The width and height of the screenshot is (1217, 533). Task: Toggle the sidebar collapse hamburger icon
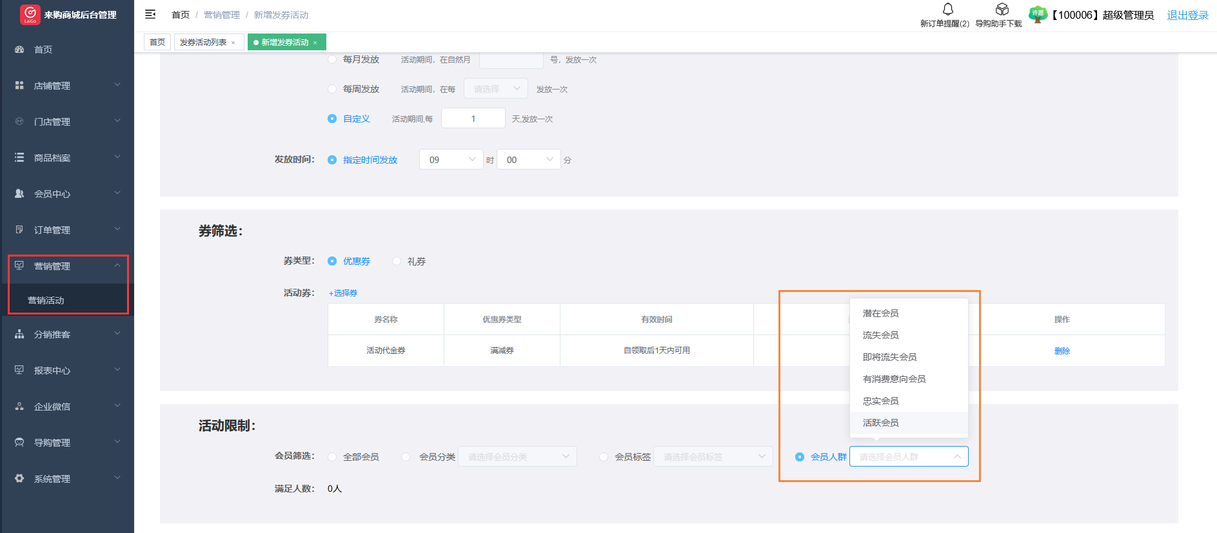(150, 14)
